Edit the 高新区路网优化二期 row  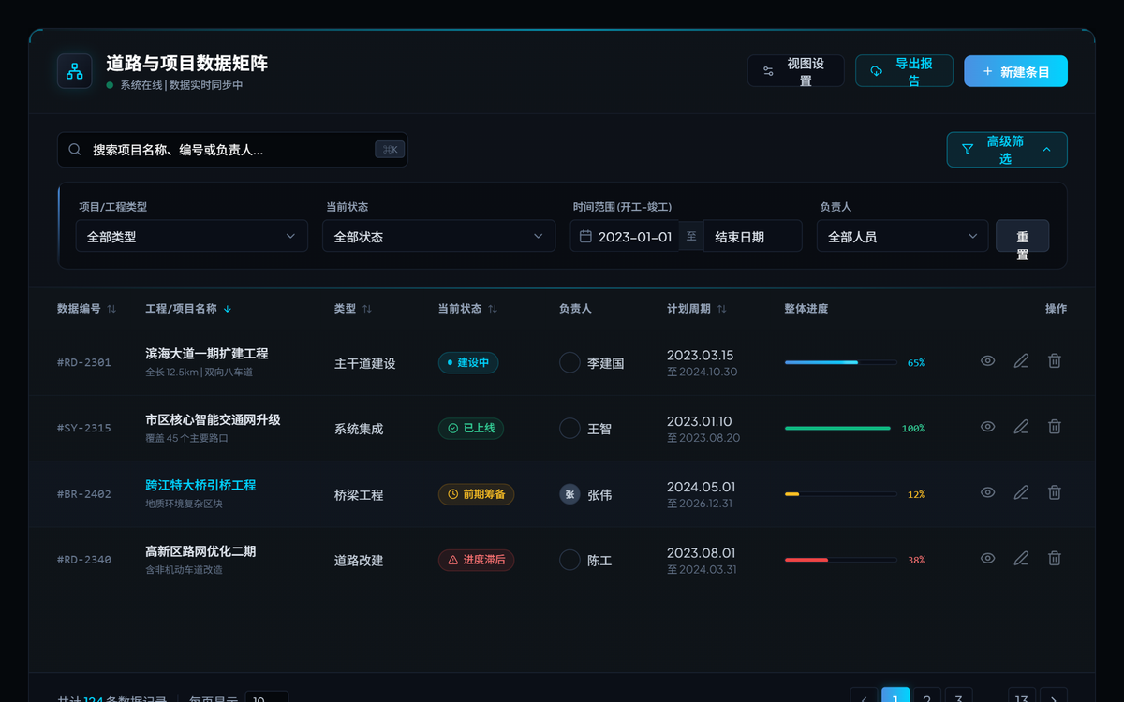point(1021,559)
